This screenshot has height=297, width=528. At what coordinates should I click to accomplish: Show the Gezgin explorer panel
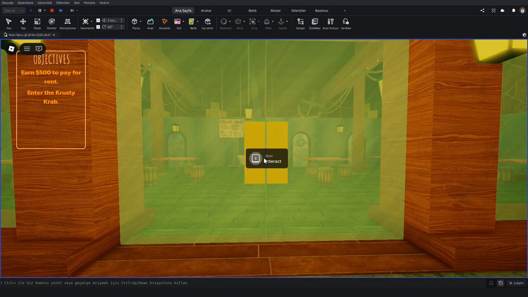click(301, 23)
